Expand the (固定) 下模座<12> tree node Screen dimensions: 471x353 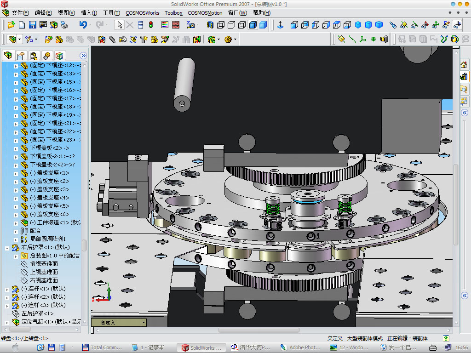coord(16,66)
